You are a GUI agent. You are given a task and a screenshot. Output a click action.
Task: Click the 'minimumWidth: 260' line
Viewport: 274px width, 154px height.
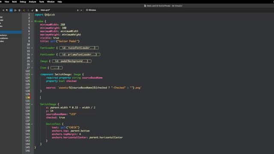pyautogui.click(x=52, y=25)
